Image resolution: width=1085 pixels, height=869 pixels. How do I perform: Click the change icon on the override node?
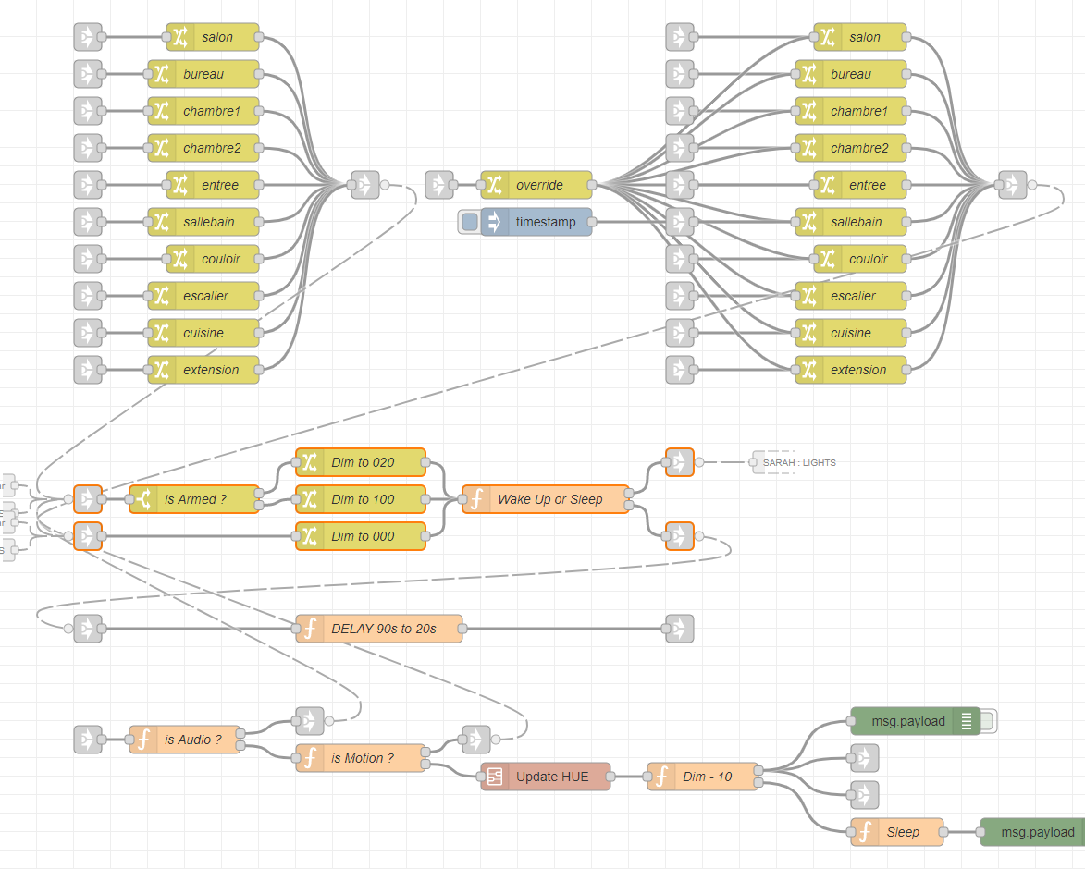coord(494,185)
